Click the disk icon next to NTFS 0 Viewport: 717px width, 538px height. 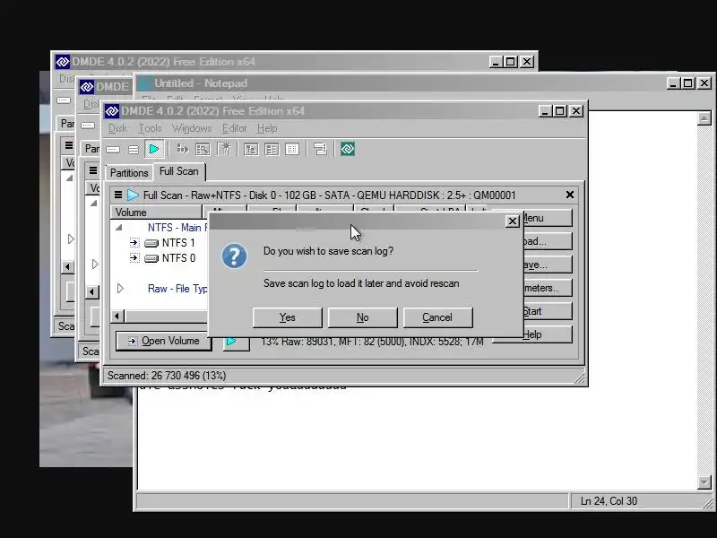pos(151,258)
